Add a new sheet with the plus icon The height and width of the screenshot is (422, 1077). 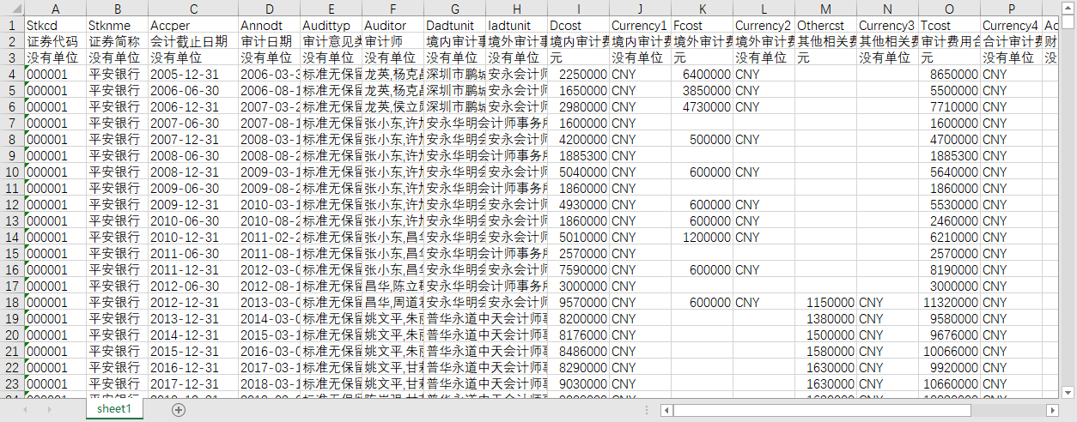[179, 410]
